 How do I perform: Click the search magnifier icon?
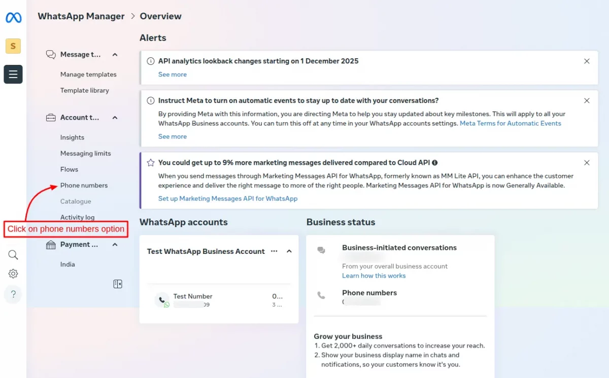13,255
